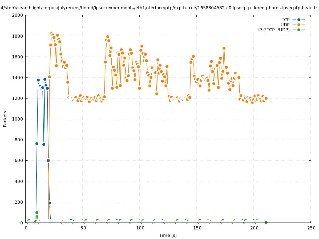This screenshot has height=239, width=319.
Task: Select the TCP data point at 600 packets
Action: 48,160
